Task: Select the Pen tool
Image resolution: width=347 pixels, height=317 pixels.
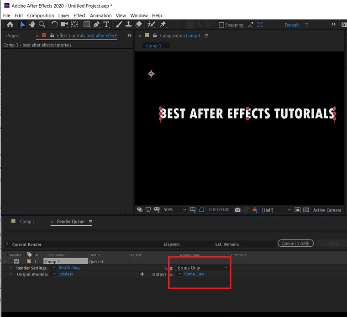Action: point(96,25)
